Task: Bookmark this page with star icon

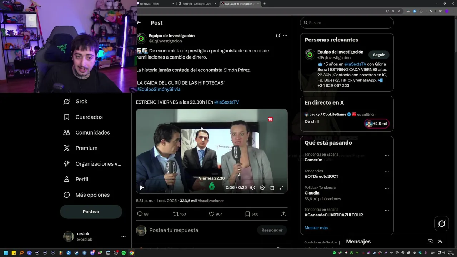Action: (x=399, y=11)
